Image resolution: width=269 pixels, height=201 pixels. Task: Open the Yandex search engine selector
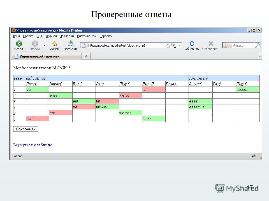(227, 46)
